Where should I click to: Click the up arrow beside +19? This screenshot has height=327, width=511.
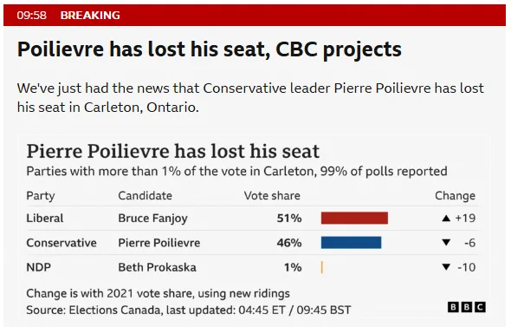446,219
